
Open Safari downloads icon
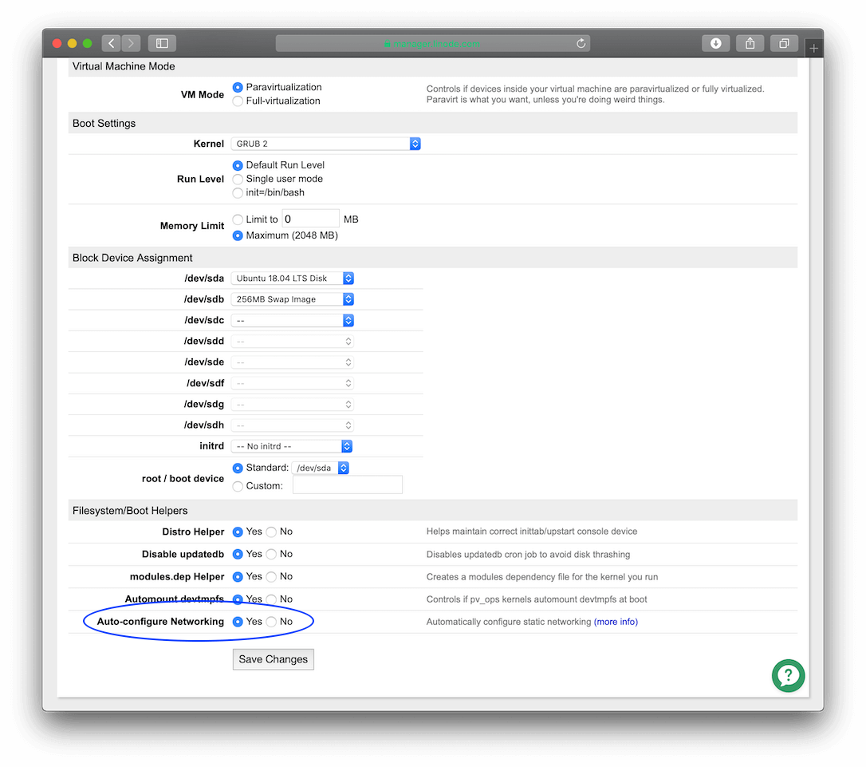716,43
